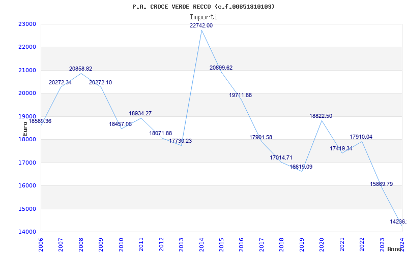The width and height of the screenshot is (407, 254).
Task: Click the x-axis year 2006
Action: (41, 244)
